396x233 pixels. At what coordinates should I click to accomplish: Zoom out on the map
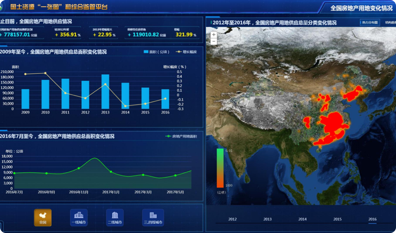pyautogui.click(x=214, y=42)
